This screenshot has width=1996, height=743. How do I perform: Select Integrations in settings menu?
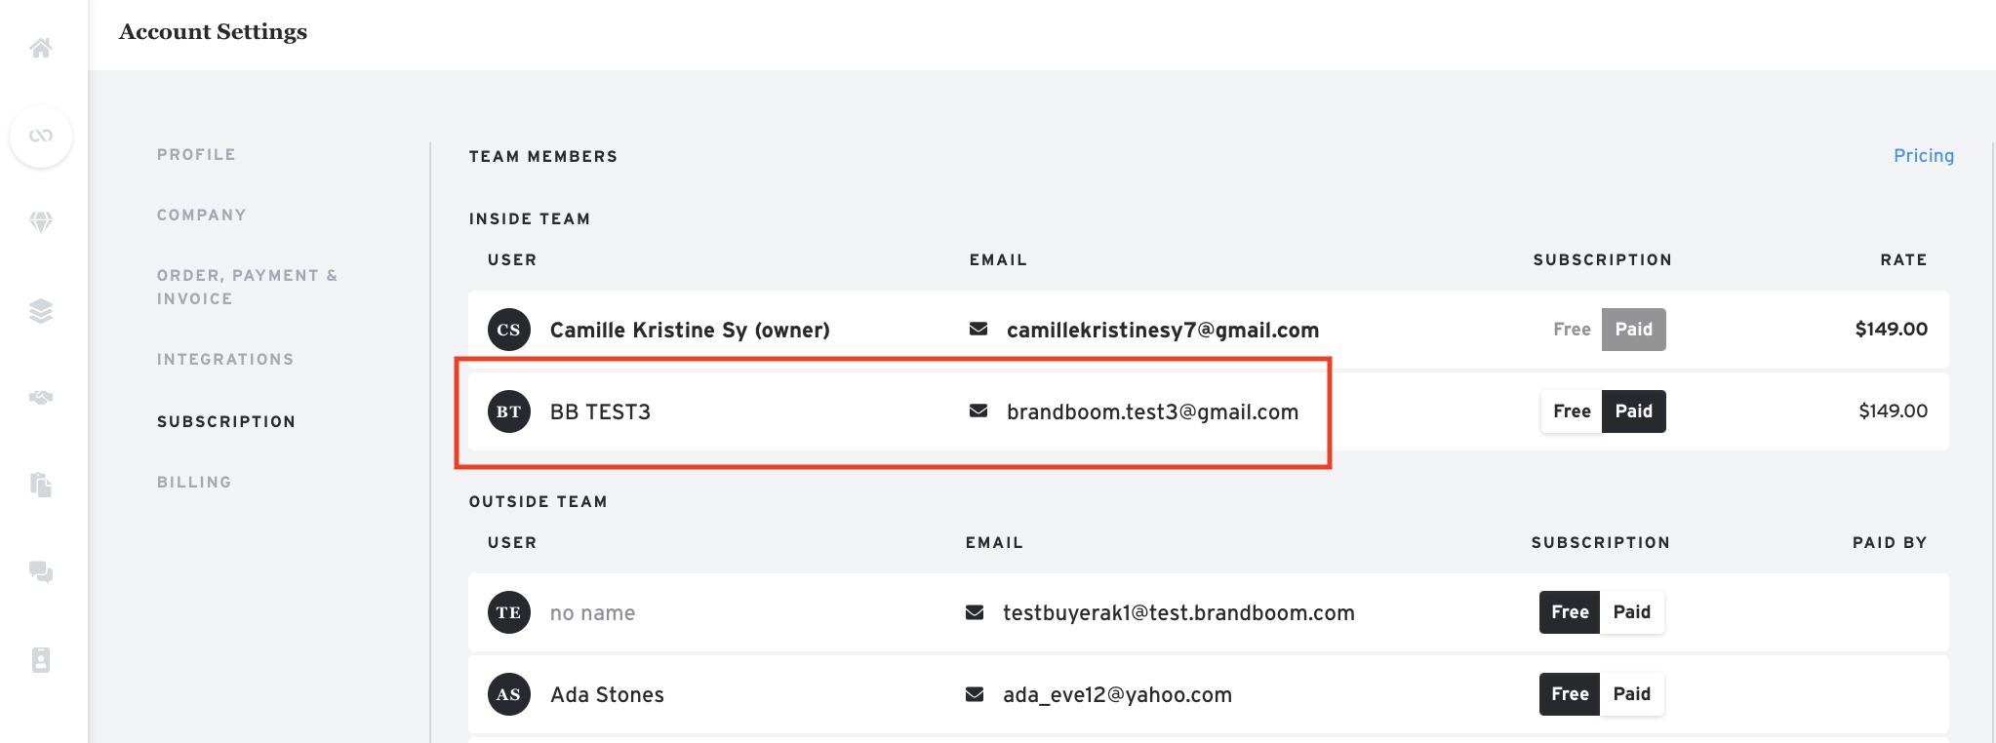click(225, 360)
